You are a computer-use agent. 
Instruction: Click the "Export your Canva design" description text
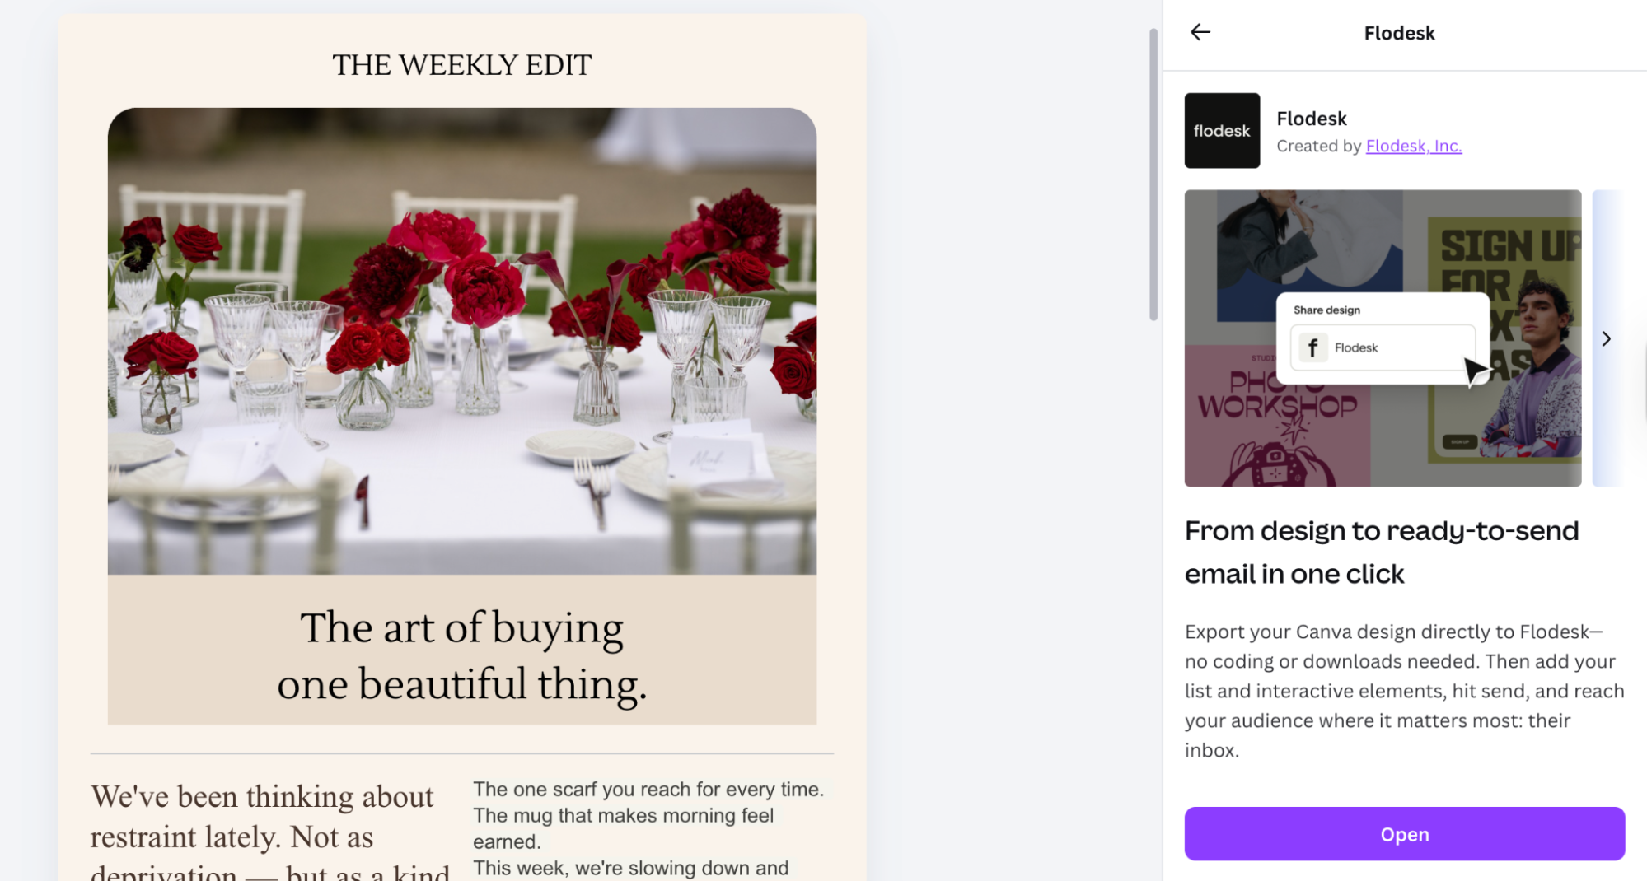tap(1404, 690)
